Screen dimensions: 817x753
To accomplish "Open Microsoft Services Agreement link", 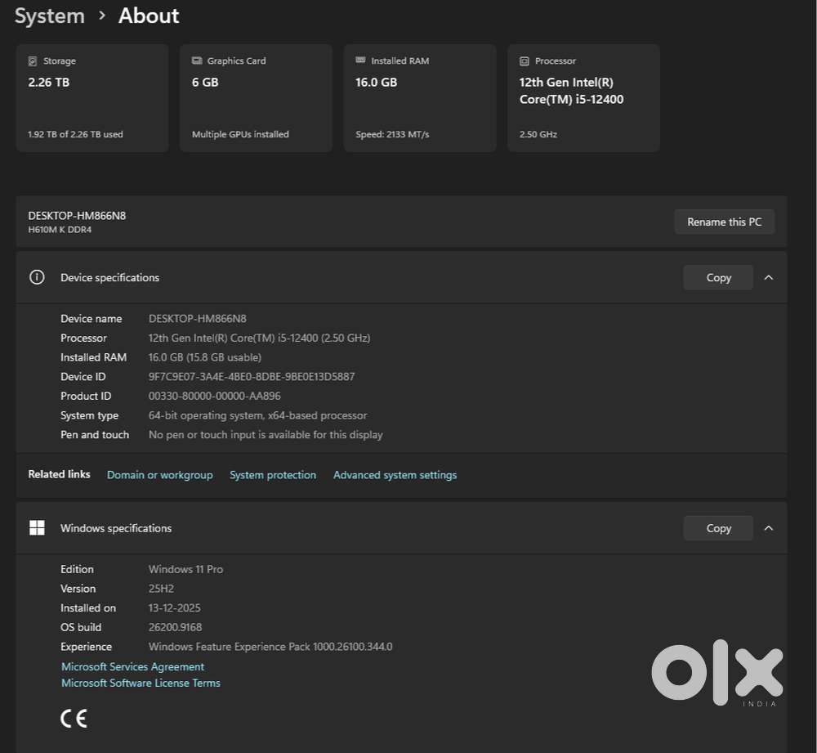I will [133, 667].
